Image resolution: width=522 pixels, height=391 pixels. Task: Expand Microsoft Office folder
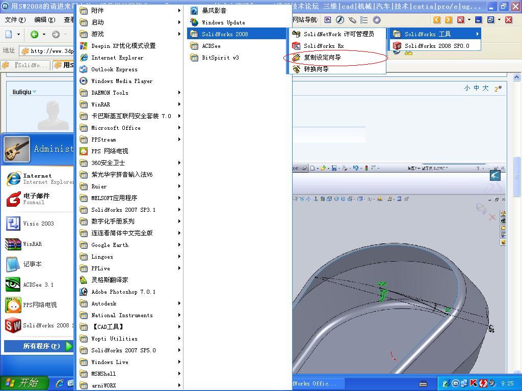pyautogui.click(x=130, y=128)
